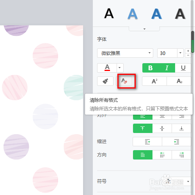Expand the text style presets gallery
The height and width of the screenshot is (195, 195).
pos(144,29)
